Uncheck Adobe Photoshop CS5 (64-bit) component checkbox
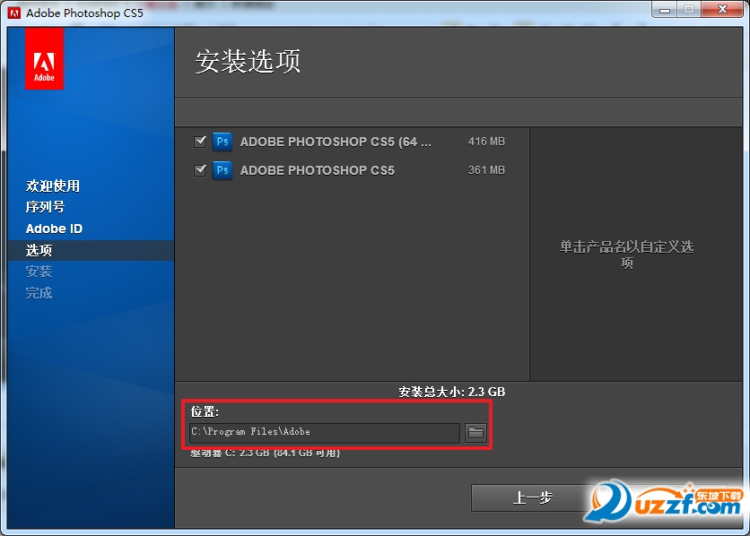750x536 pixels. point(200,142)
